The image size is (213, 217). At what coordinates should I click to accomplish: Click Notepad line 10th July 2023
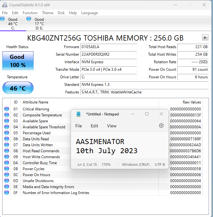(x=106, y=151)
